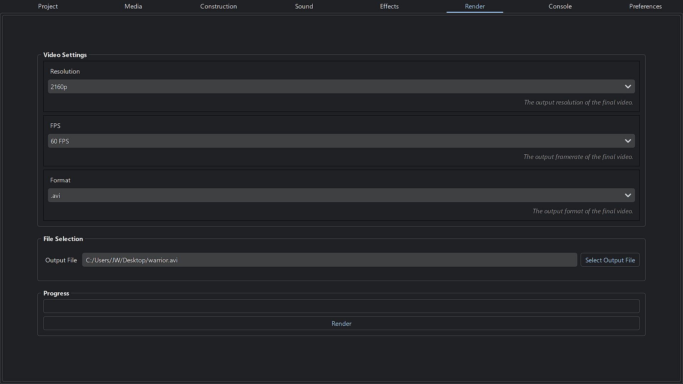Click the FPS dropdown chevron arrow

point(628,141)
